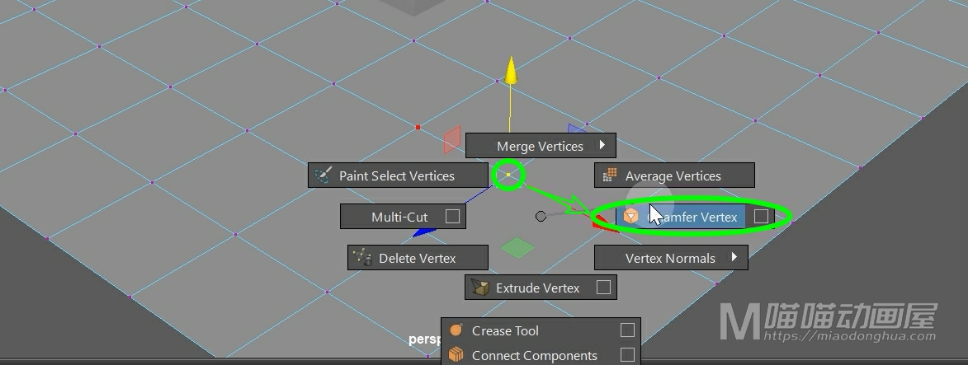The width and height of the screenshot is (968, 365).
Task: Click the Chamfer Vertex cube icon
Action: (x=630, y=217)
